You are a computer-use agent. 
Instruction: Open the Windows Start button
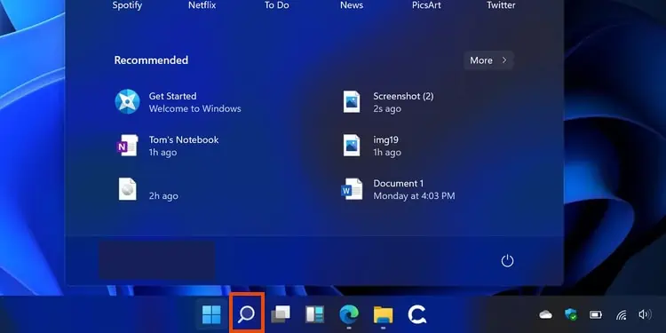tap(211, 314)
